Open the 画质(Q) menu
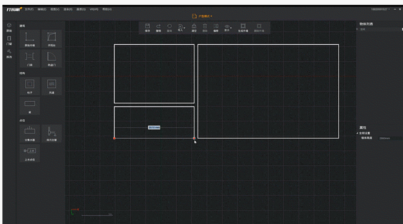403x224 pixels. [81, 9]
